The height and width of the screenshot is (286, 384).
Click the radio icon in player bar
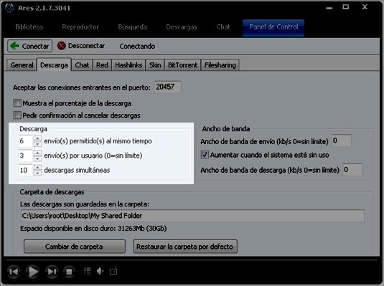(113, 271)
